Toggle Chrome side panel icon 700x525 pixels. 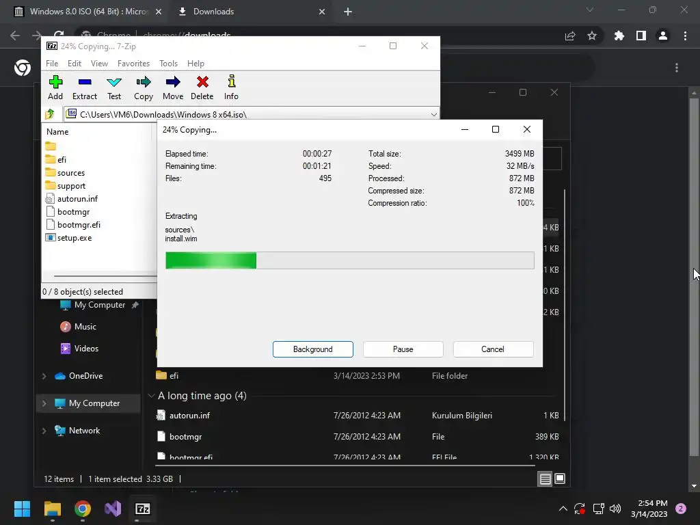[x=641, y=36]
